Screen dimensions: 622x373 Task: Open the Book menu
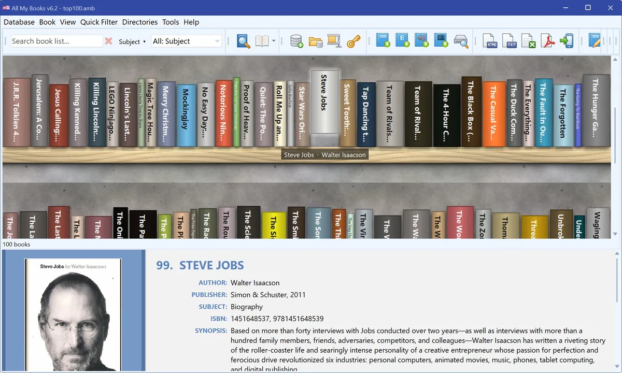tap(47, 22)
